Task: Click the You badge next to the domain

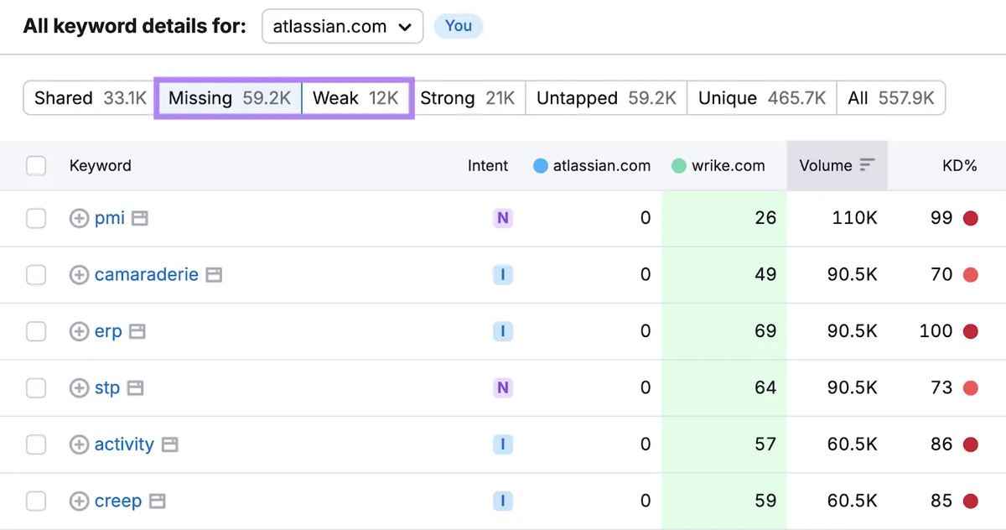Action: click(x=459, y=26)
